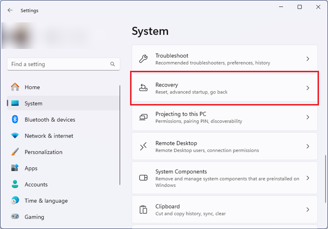
Task: Click the System page heading
Action: click(150, 31)
